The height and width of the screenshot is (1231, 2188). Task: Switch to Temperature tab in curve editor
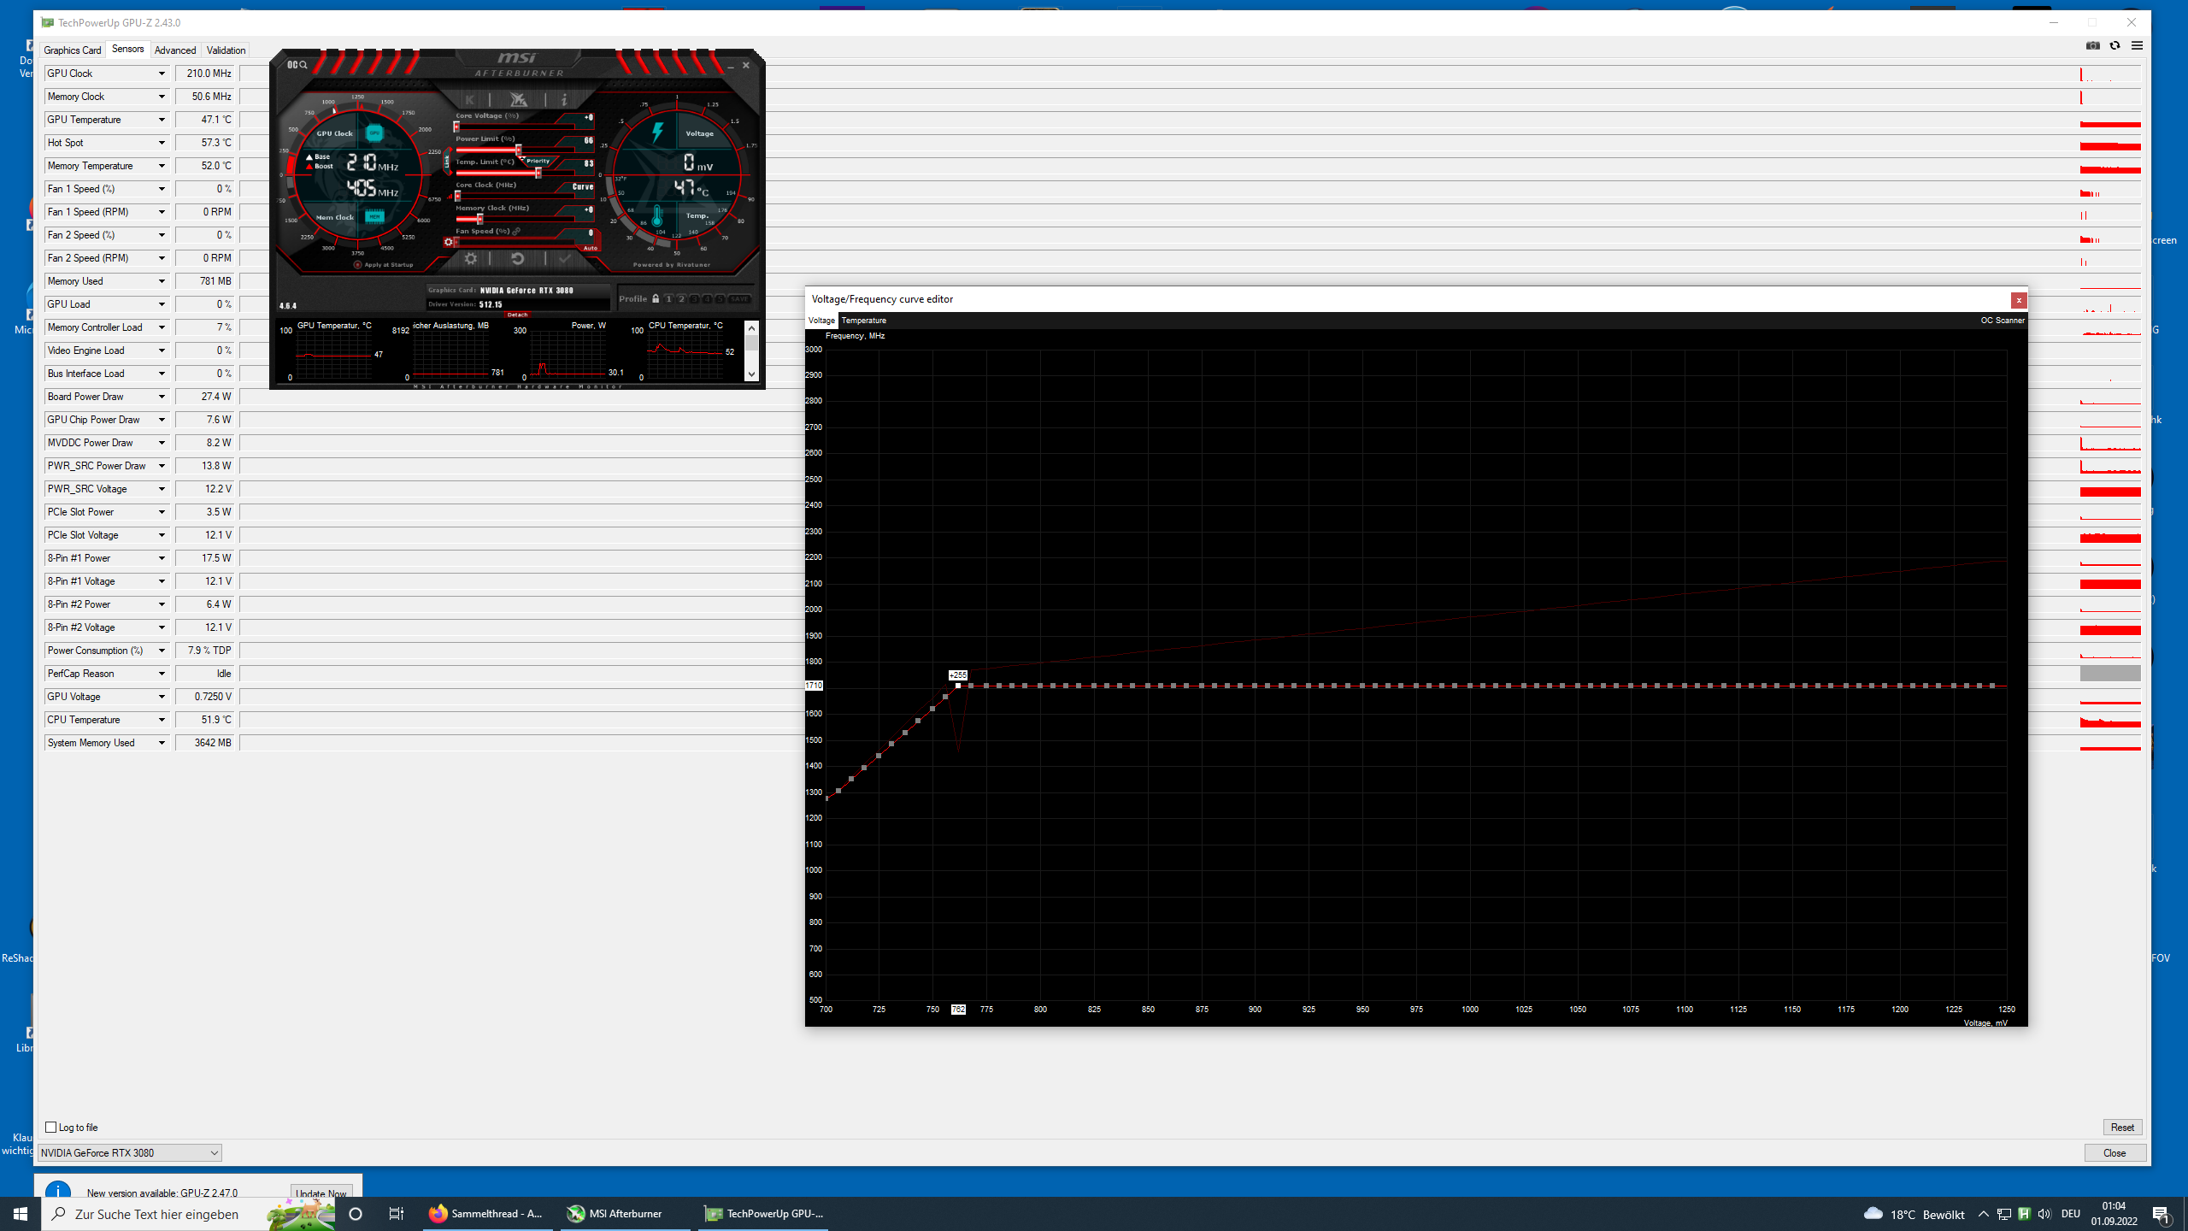point(863,321)
